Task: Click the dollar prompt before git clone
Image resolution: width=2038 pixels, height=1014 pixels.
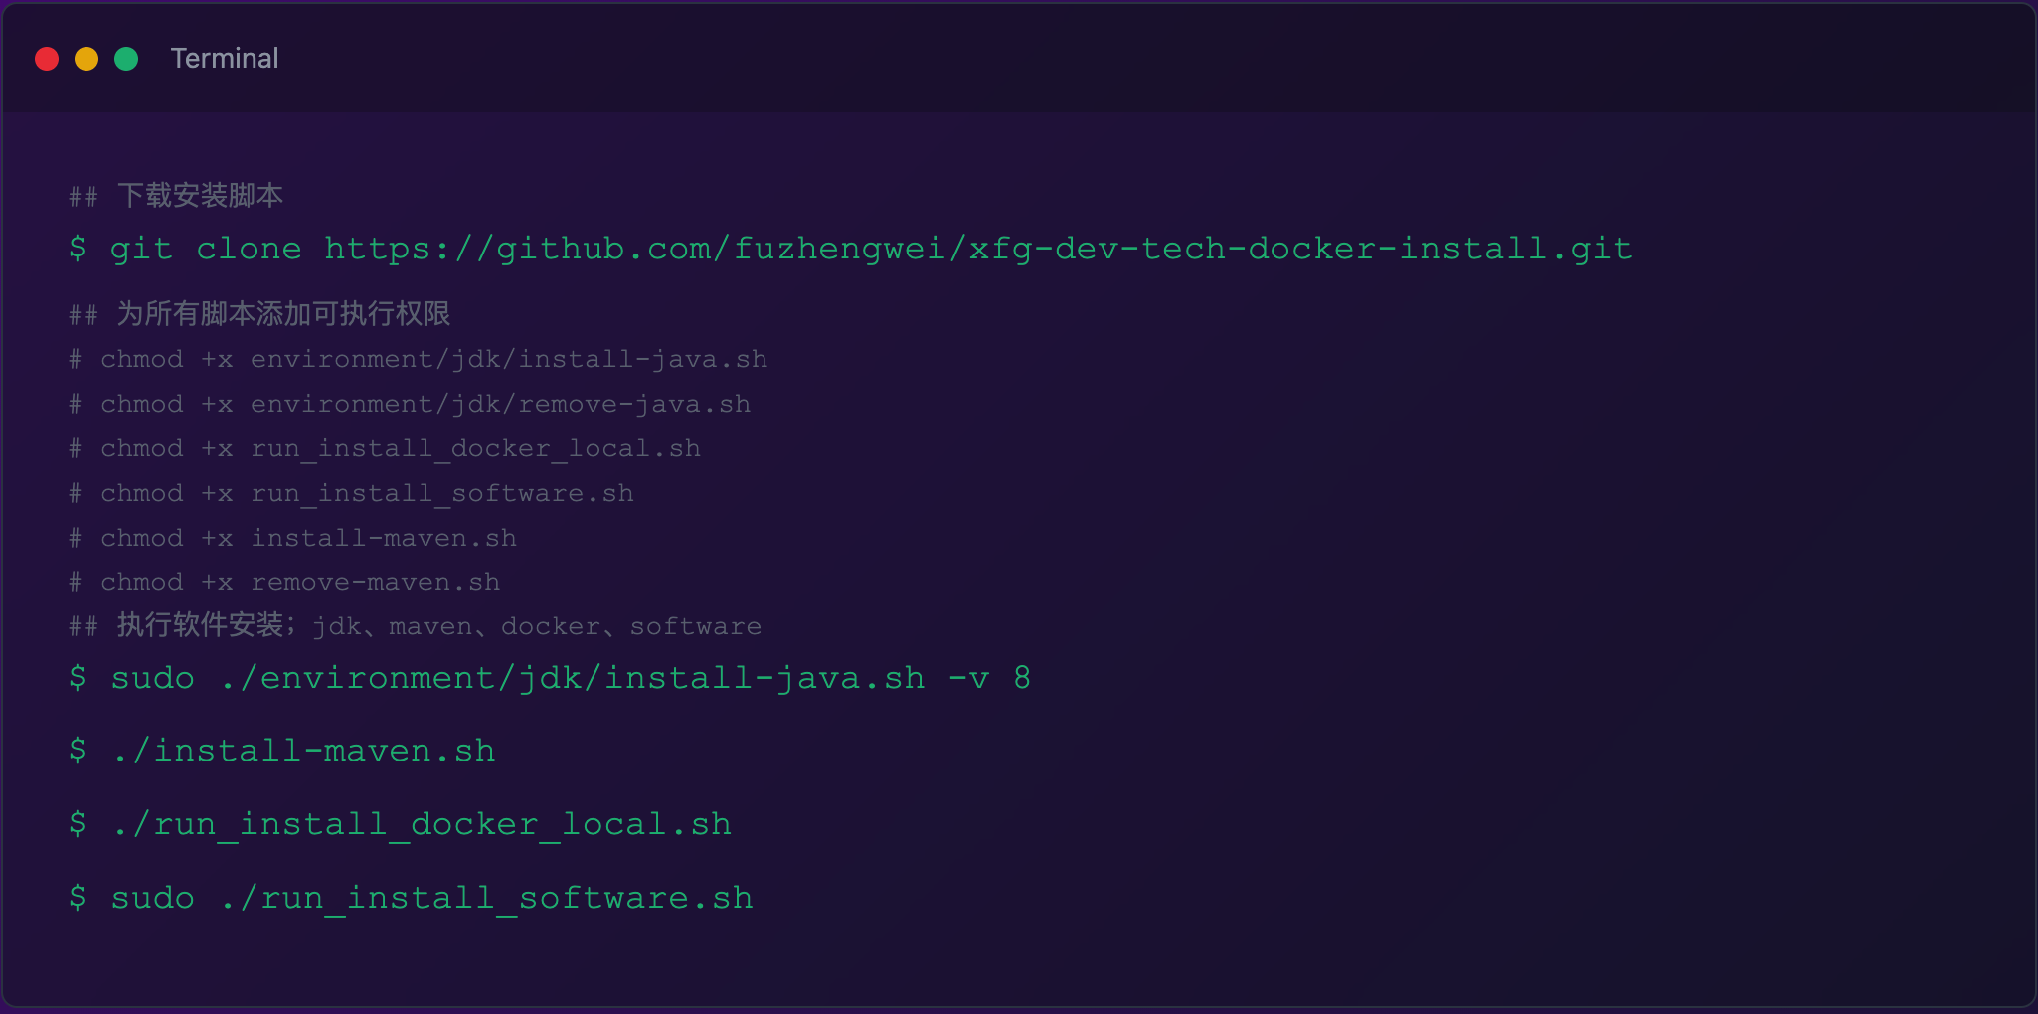Action: 78,248
